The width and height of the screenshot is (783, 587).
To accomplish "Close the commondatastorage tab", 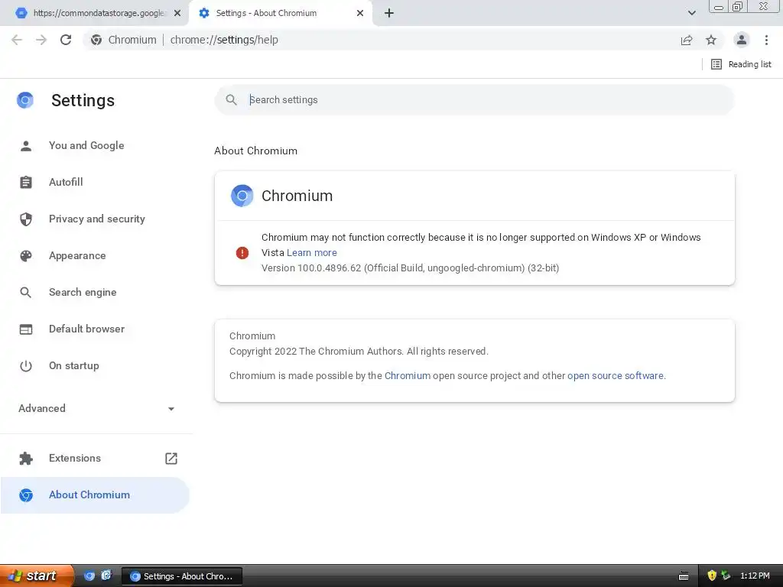I will click(x=177, y=13).
